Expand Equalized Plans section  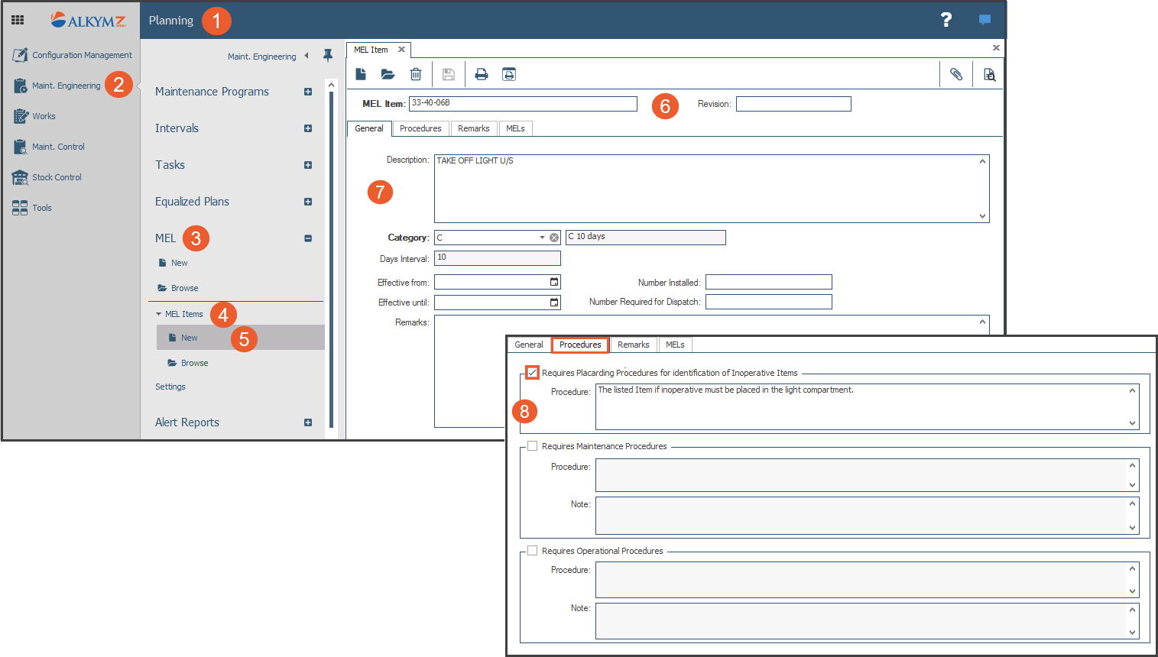(x=308, y=202)
